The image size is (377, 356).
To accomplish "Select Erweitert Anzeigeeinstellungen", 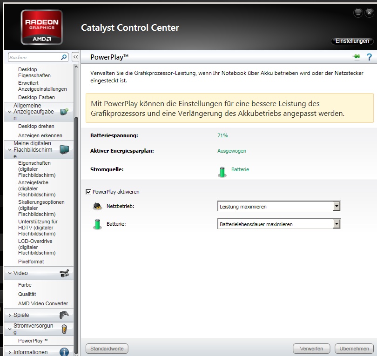I will pos(42,86).
